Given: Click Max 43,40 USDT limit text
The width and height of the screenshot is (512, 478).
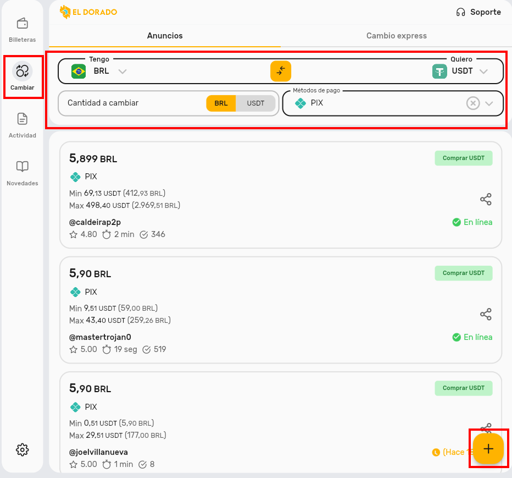Looking at the screenshot, I should (120, 321).
